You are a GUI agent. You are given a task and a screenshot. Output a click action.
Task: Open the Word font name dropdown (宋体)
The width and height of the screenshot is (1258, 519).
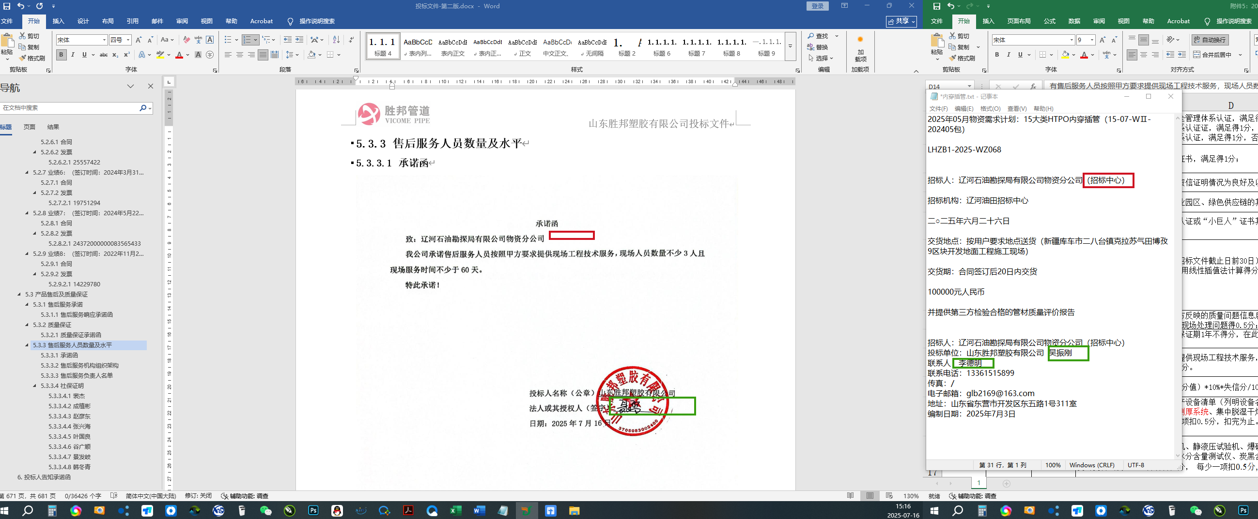pos(104,40)
